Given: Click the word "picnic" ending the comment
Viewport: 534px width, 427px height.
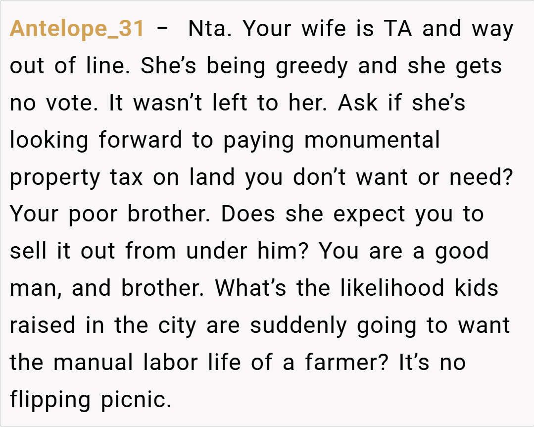Looking at the screenshot, I should [135, 399].
